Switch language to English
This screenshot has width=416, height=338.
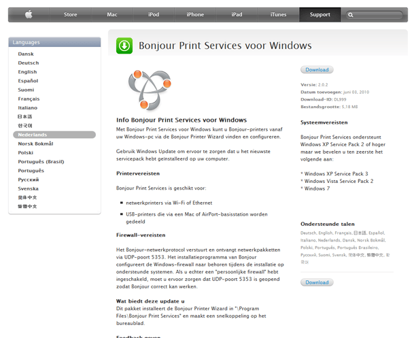28,71
